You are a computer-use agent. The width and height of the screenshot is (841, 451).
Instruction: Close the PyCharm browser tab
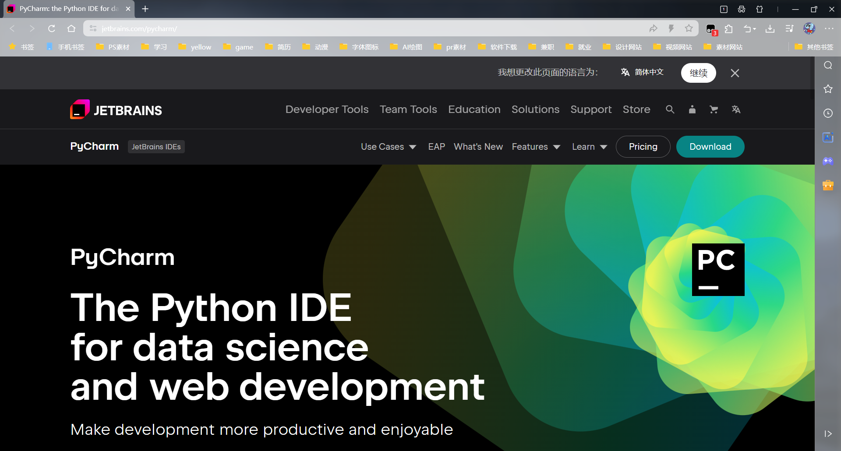click(128, 9)
